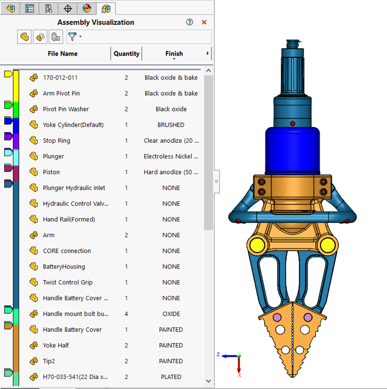Click 'Black oxide' finish for Pivot Pin Washer
Image resolution: width=387 pixels, height=389 pixels.
[x=171, y=109]
